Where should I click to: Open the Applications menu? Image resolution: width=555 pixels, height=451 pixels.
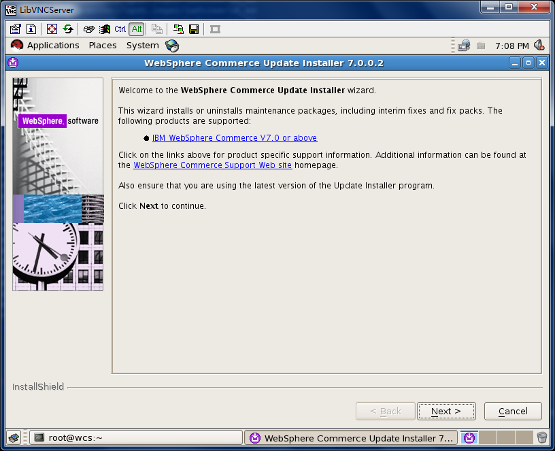click(53, 46)
